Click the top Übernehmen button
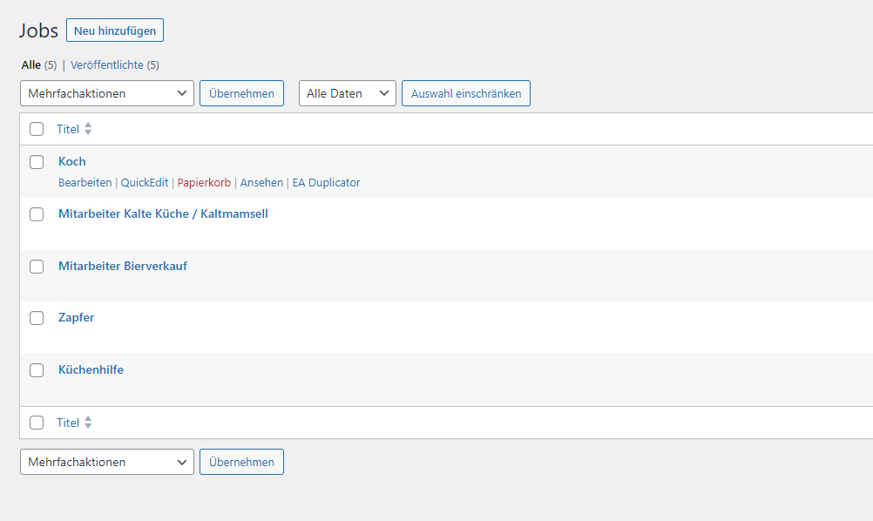 [x=241, y=93]
